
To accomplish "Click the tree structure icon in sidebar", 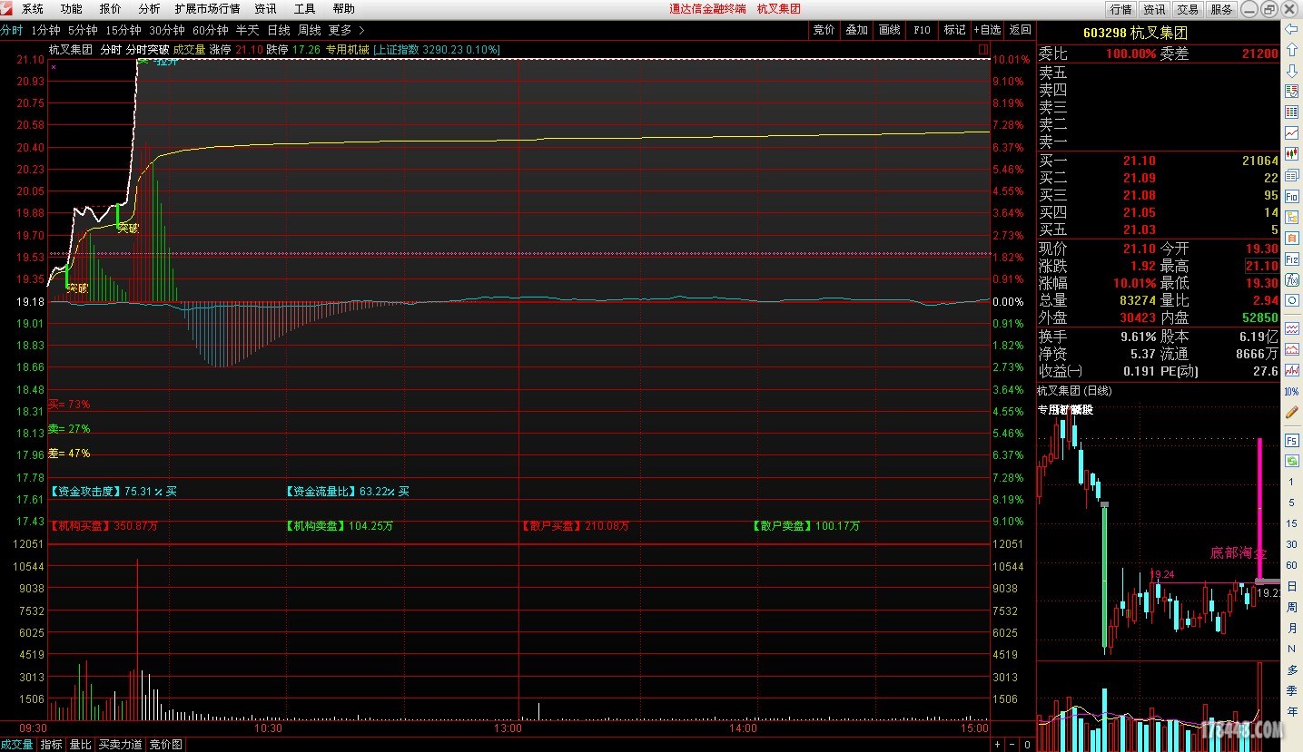I will [1291, 217].
